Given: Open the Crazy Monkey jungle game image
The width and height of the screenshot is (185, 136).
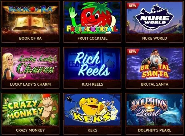Looking at the screenshot, I should pyautogui.click(x=30, y=110).
